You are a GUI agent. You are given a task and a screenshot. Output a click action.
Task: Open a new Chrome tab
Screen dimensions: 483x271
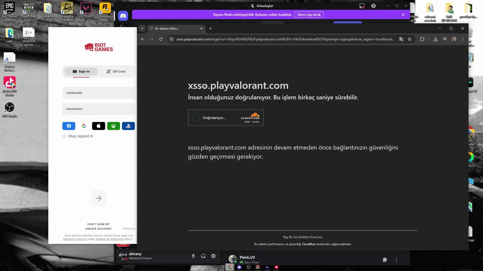click(x=211, y=29)
